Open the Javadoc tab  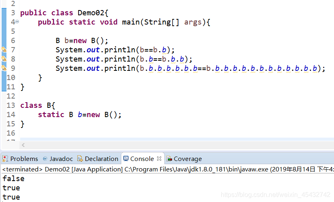pyautogui.click(x=58, y=159)
